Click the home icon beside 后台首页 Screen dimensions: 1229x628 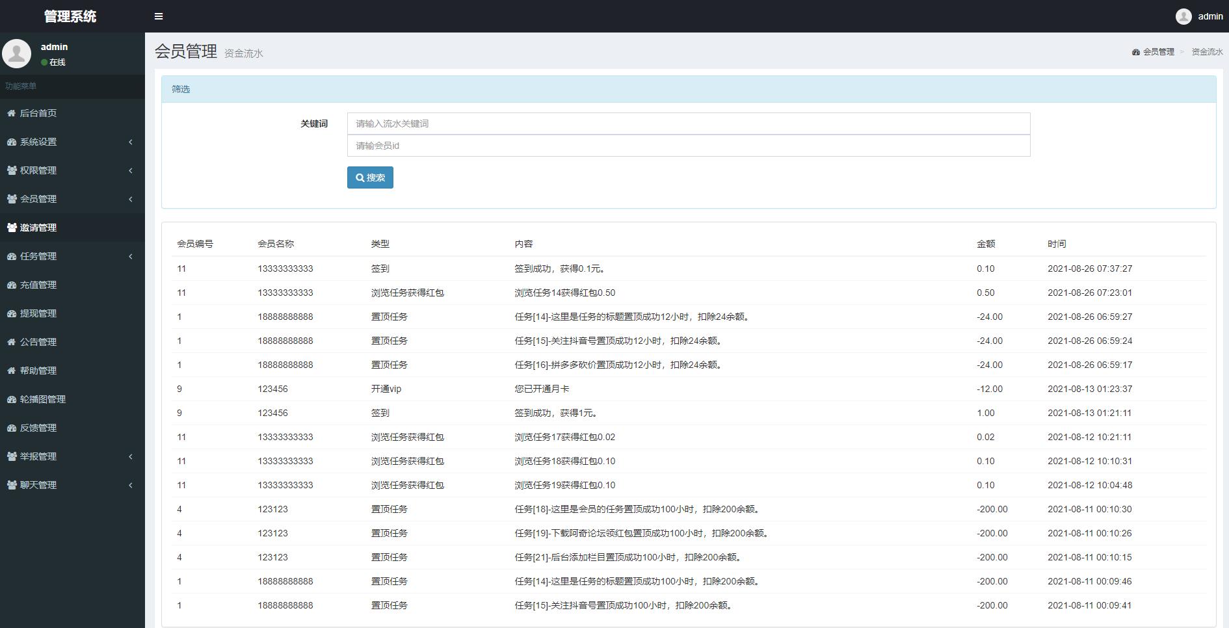point(12,113)
